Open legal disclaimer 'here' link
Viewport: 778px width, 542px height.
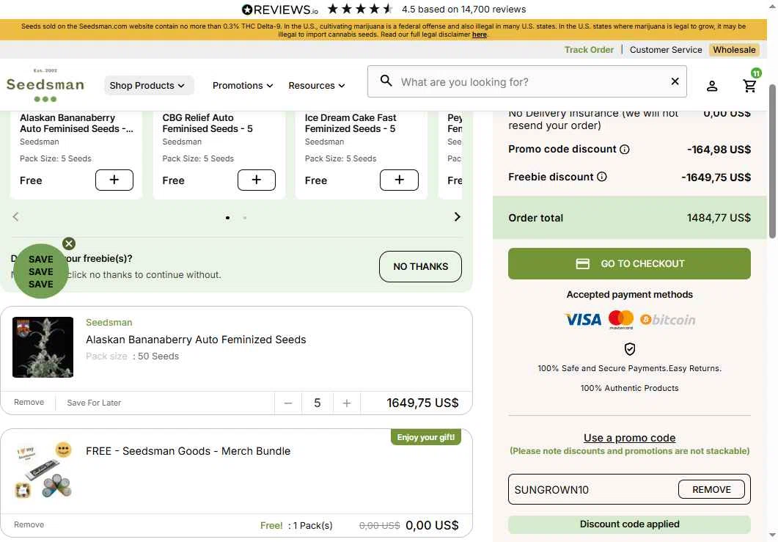coord(479,34)
